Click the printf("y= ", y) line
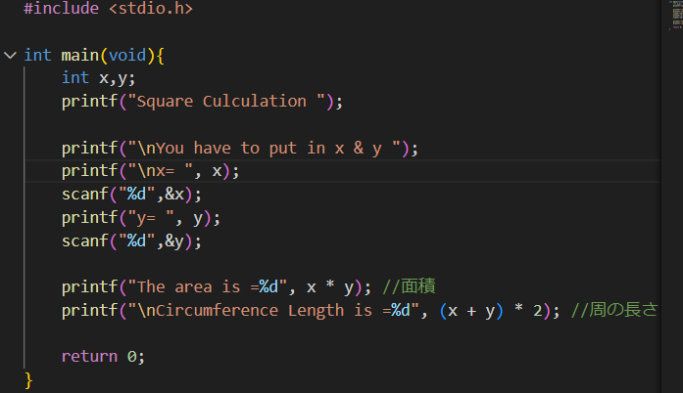The image size is (683, 393). pos(141,218)
